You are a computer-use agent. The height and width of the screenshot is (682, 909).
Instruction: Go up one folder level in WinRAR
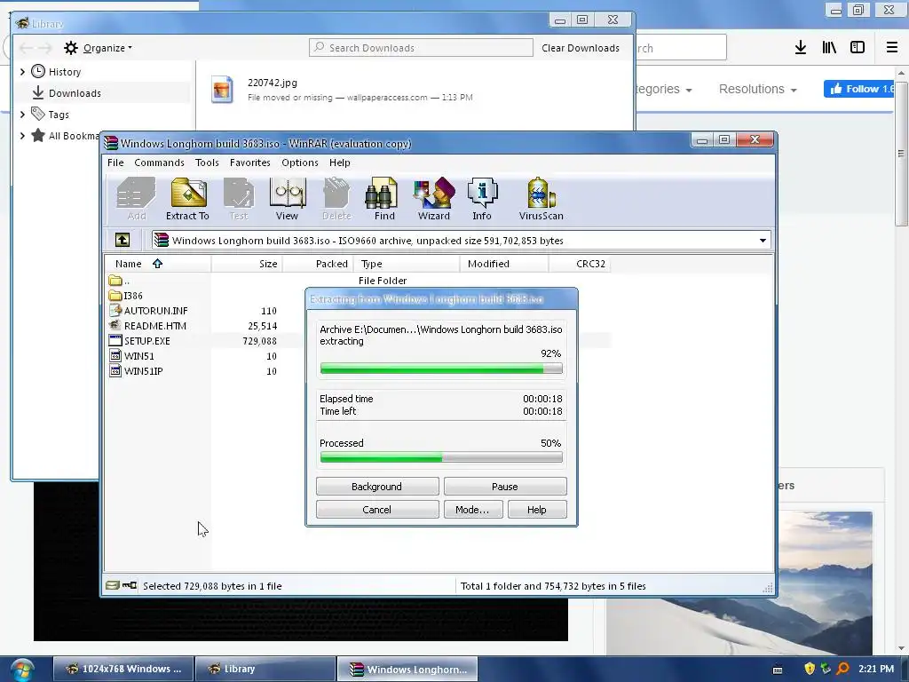coord(123,240)
